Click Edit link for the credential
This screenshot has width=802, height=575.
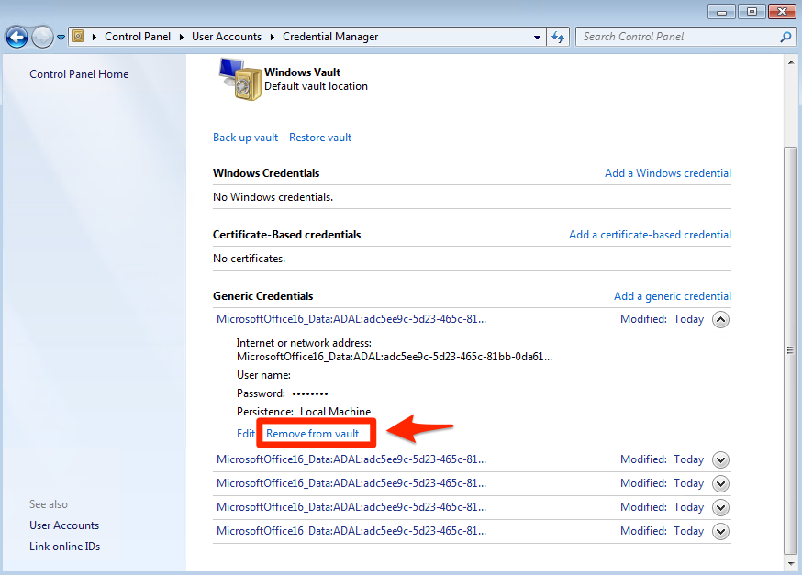click(246, 433)
